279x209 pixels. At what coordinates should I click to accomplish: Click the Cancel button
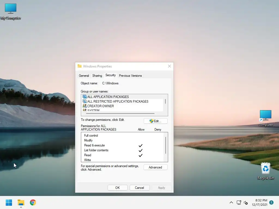[139, 188]
